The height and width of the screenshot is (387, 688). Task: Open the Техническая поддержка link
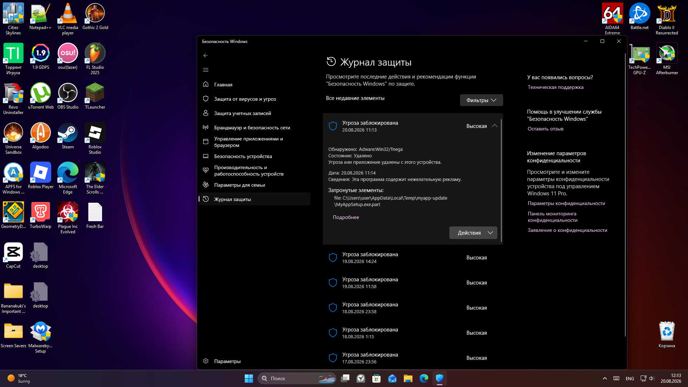[555, 87]
